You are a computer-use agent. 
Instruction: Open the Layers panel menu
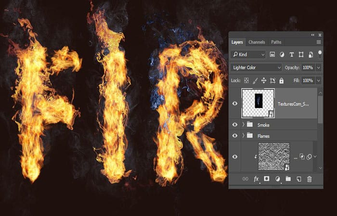(x=319, y=42)
